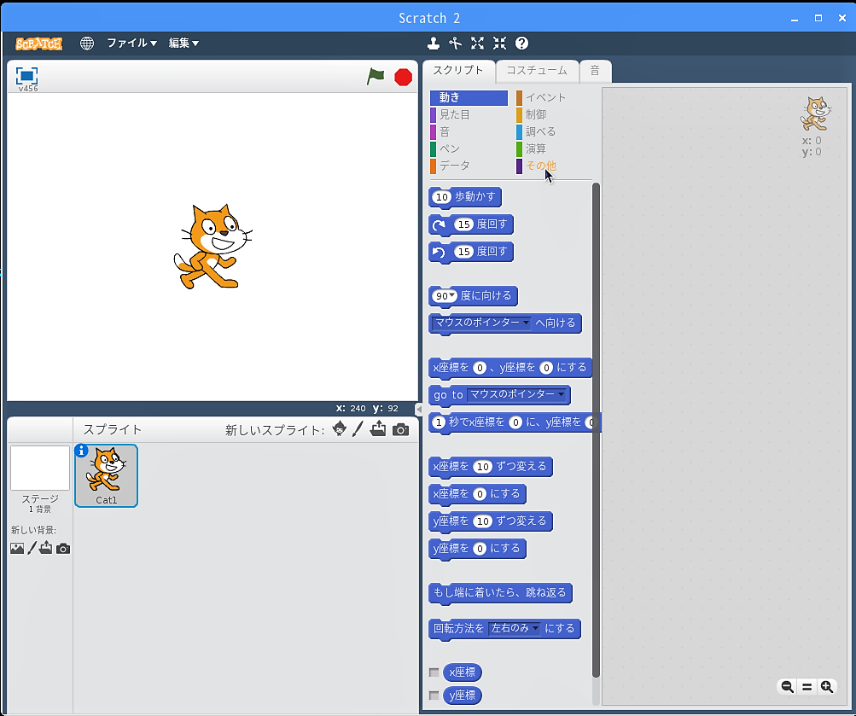Reset scripts area zoom

[807, 686]
